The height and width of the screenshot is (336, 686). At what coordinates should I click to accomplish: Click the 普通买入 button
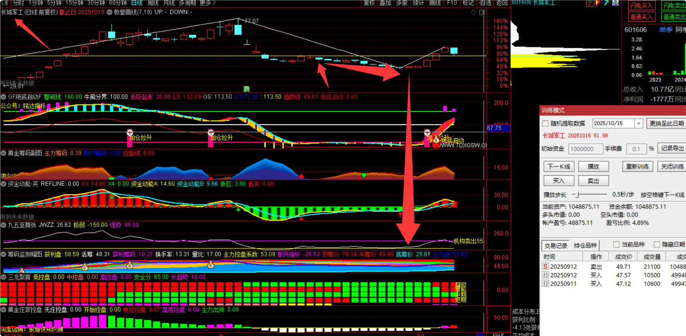641,17
